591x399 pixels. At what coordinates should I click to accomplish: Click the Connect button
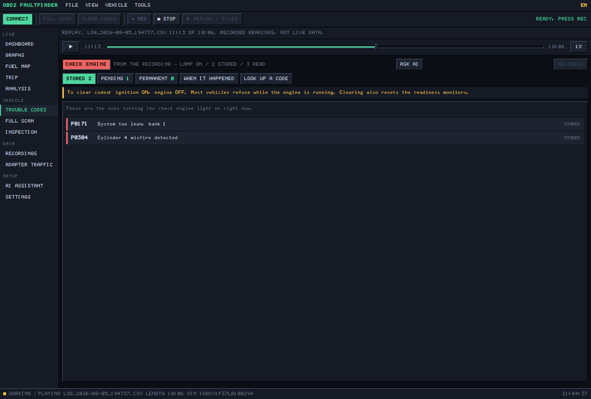[18, 19]
